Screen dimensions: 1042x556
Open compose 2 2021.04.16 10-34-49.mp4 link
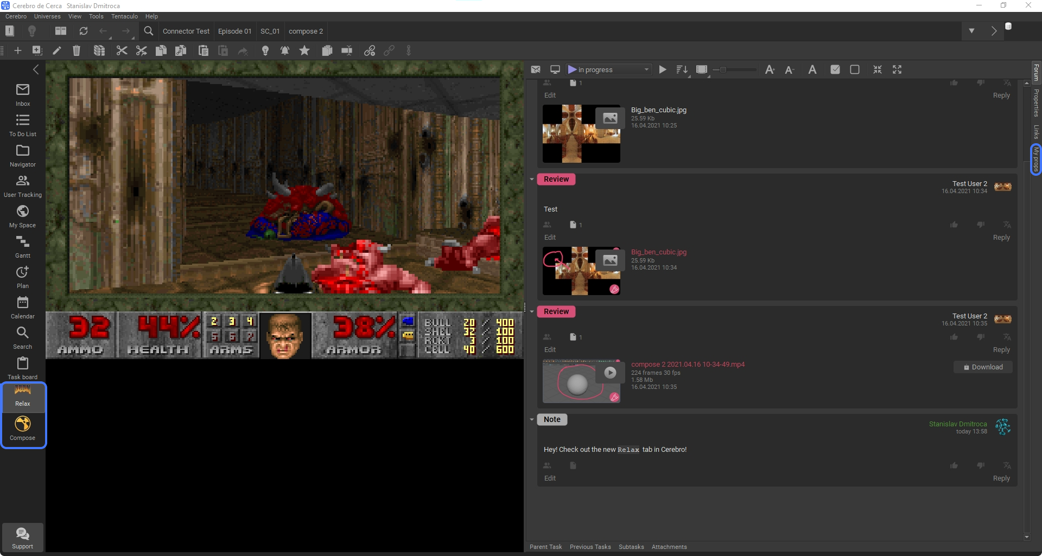pos(688,365)
